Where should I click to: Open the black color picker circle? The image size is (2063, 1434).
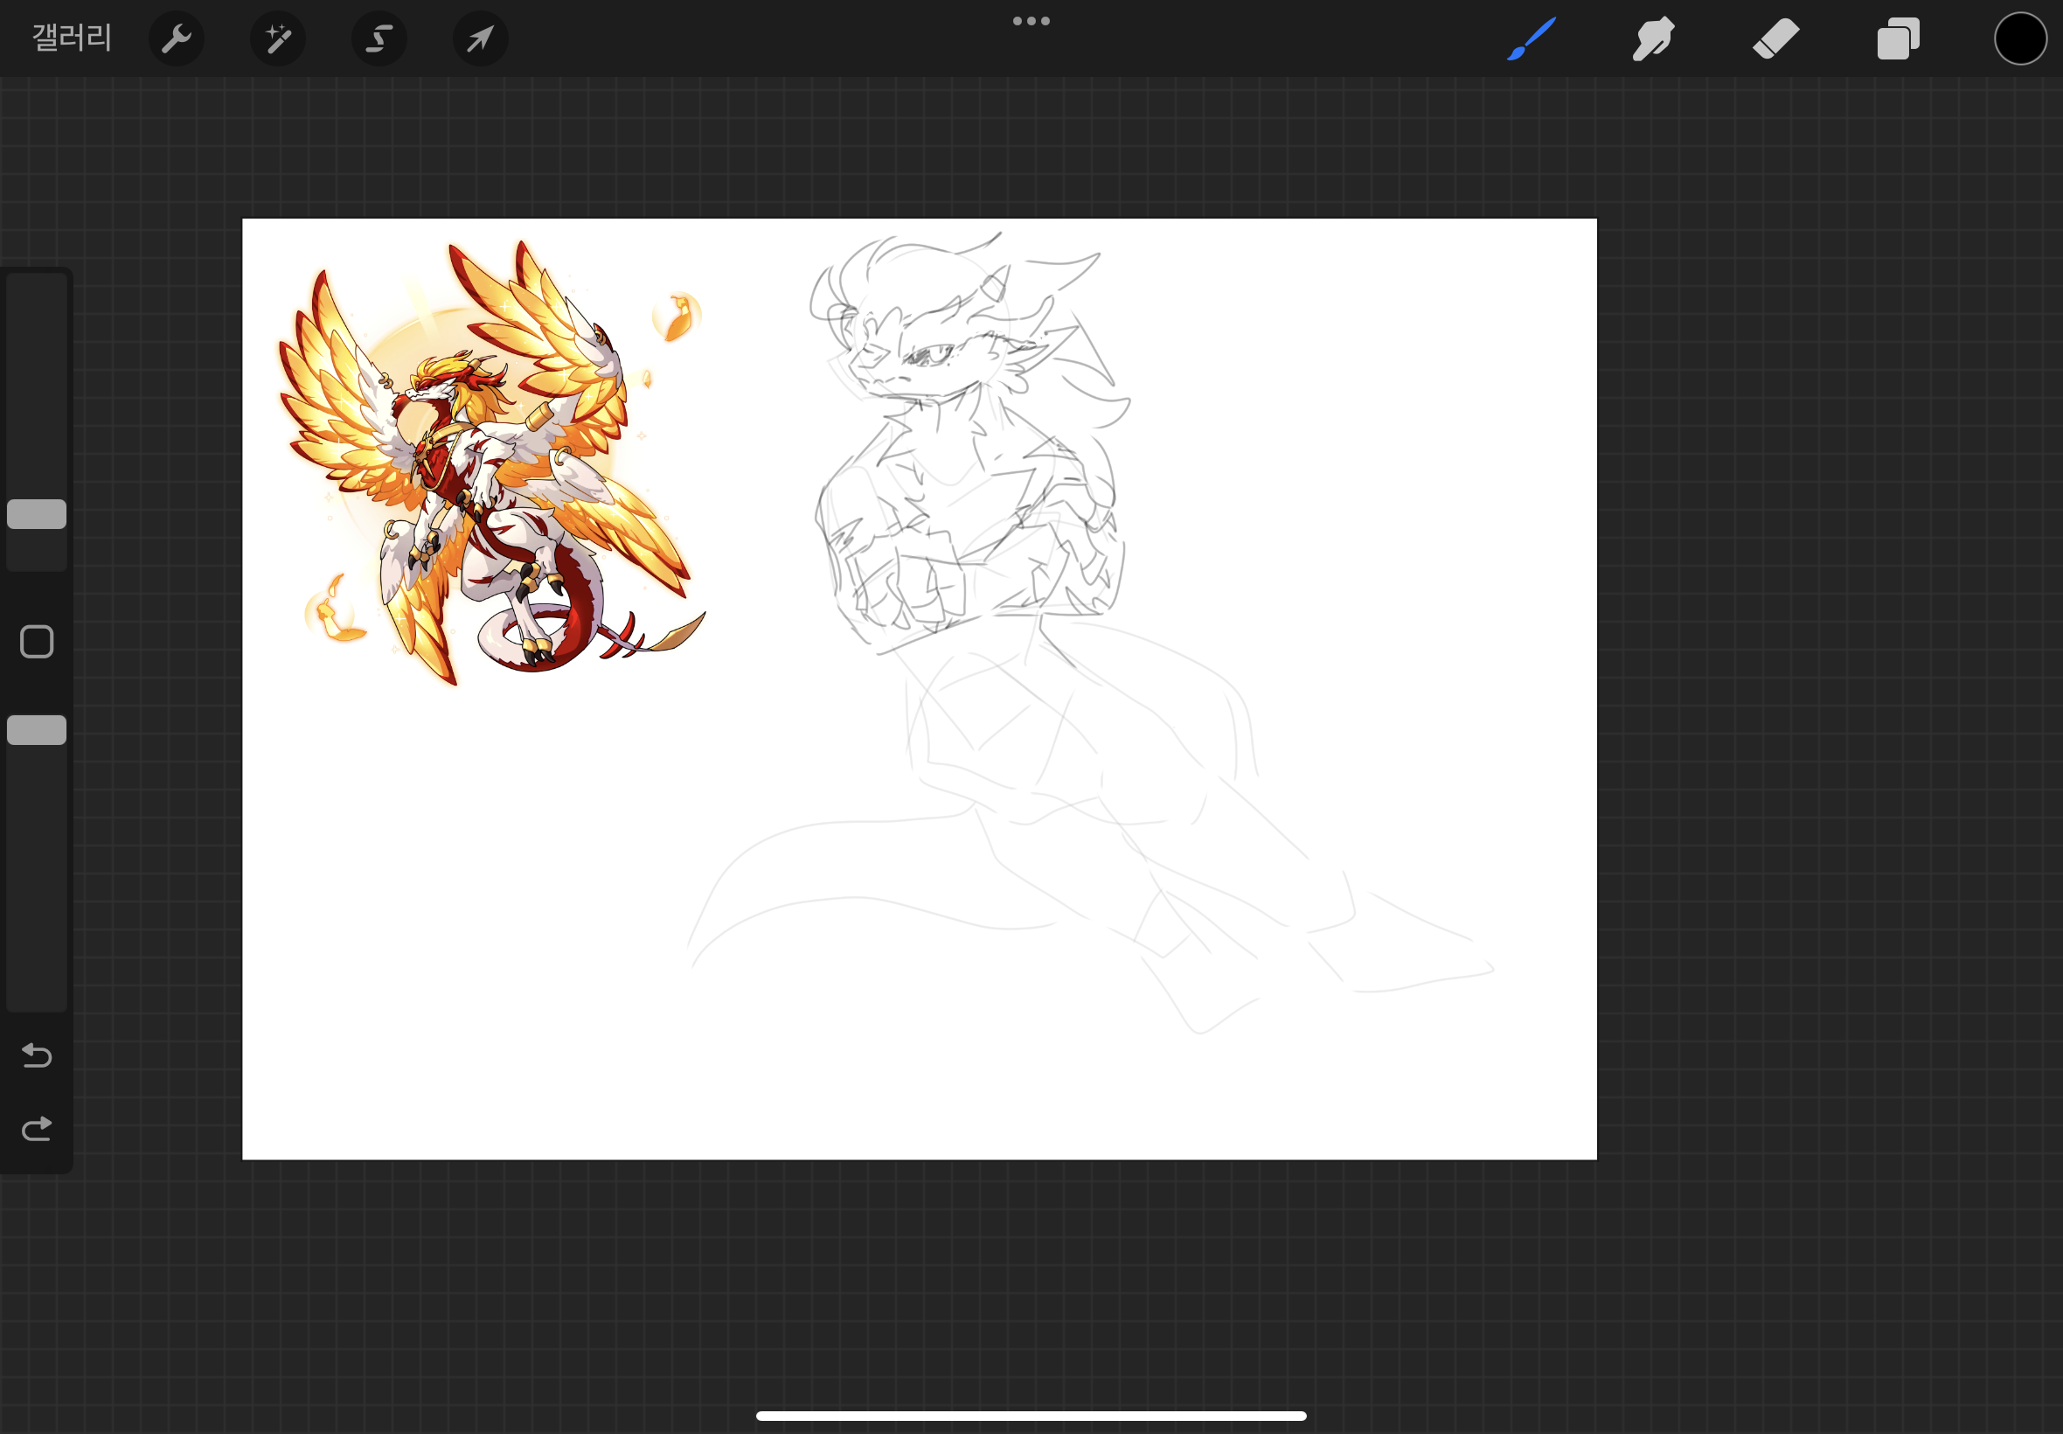(x=2020, y=38)
